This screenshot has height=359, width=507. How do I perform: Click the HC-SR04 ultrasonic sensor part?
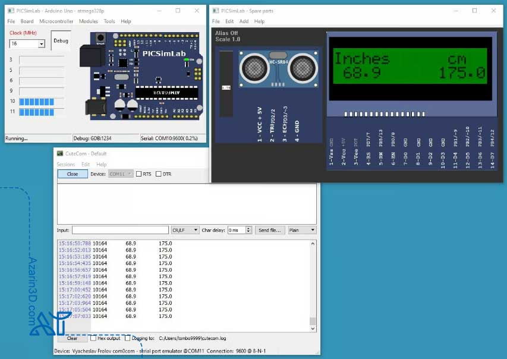(278, 68)
